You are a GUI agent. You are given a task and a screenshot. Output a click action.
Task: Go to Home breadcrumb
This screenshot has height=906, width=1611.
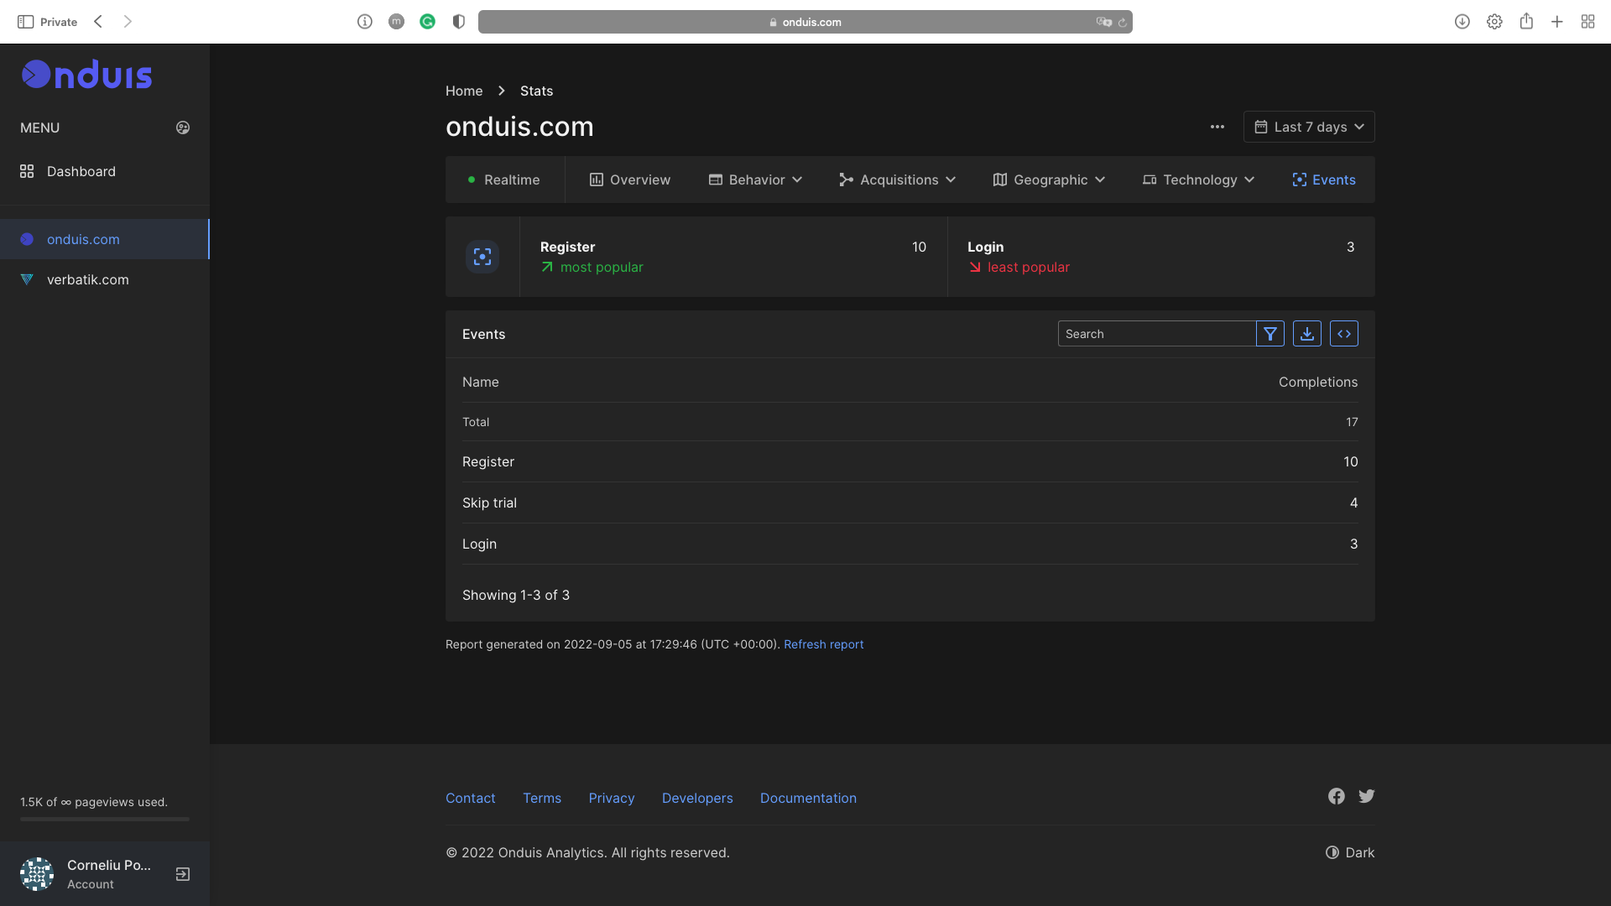point(464,91)
